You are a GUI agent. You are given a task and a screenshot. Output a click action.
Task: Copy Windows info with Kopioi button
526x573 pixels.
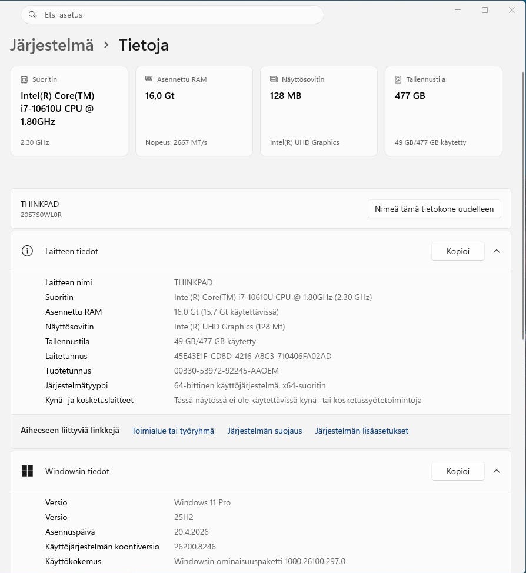click(x=458, y=471)
